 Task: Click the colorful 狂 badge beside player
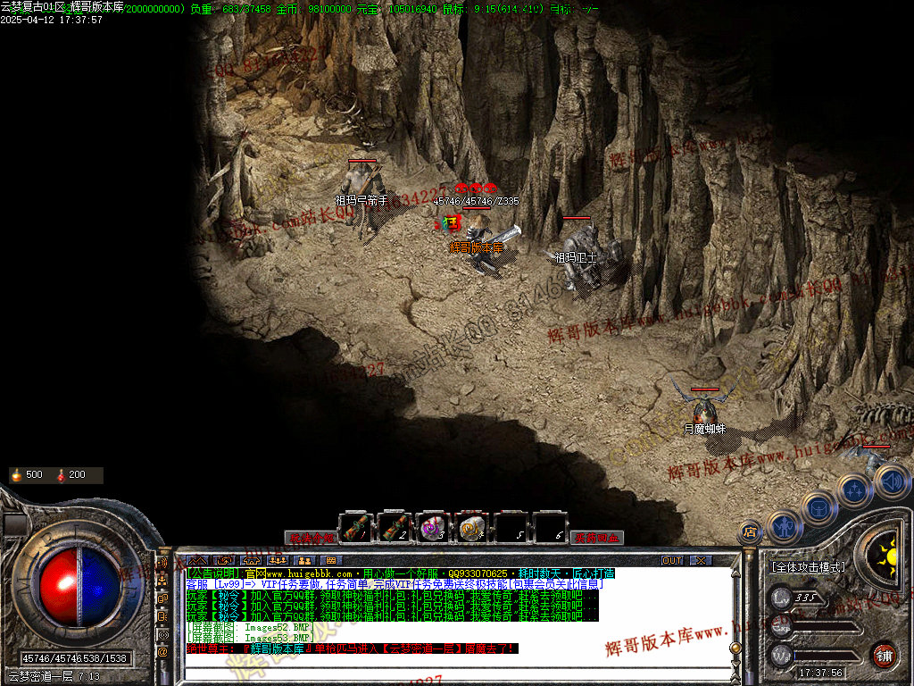click(451, 223)
